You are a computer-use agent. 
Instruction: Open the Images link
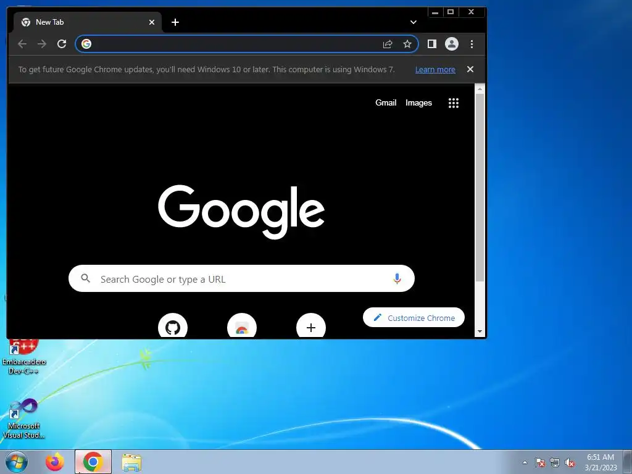418,103
